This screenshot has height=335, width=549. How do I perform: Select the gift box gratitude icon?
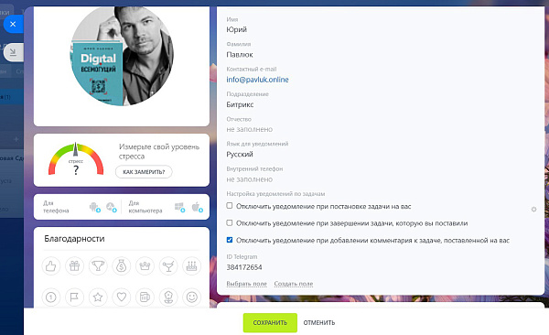click(75, 266)
